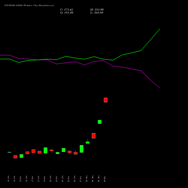Click the 12 Feb date label

14,179
